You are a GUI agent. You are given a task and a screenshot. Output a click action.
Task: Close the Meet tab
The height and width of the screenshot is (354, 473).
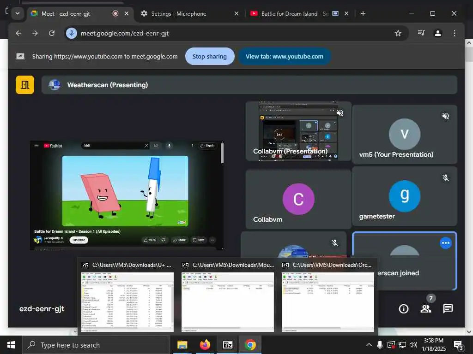click(127, 13)
